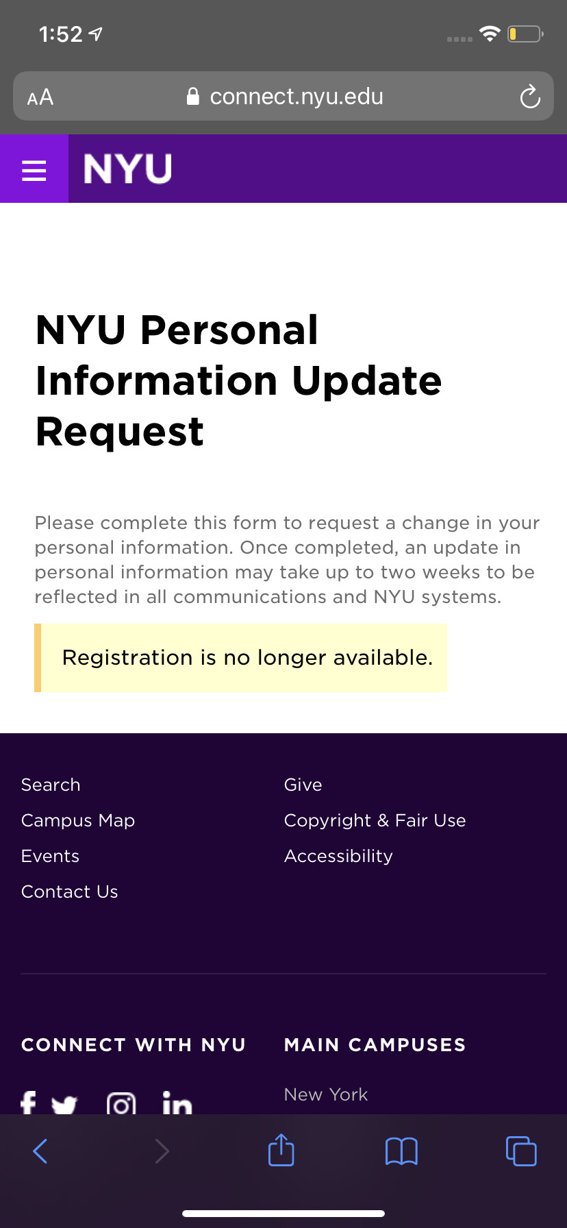This screenshot has height=1228, width=567.
Task: Go to the Events link
Action: click(x=50, y=856)
